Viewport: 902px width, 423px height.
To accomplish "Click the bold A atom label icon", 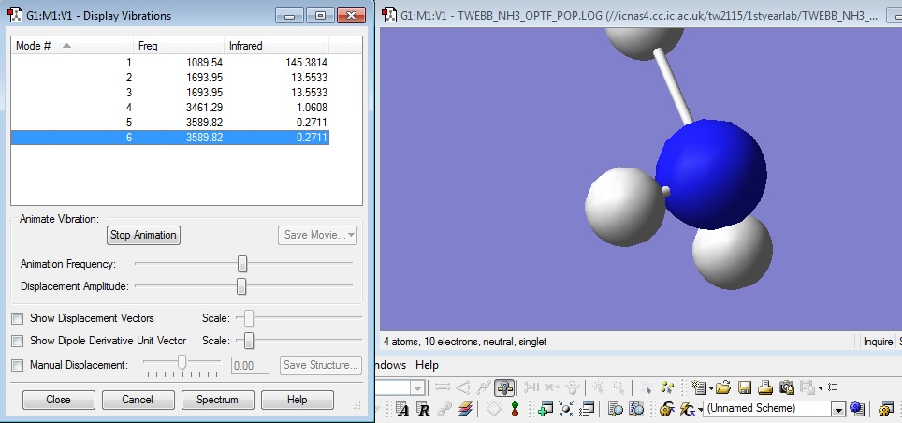I will 402,409.
